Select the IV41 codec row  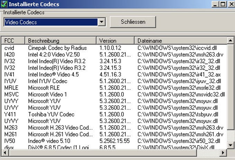[114, 74]
